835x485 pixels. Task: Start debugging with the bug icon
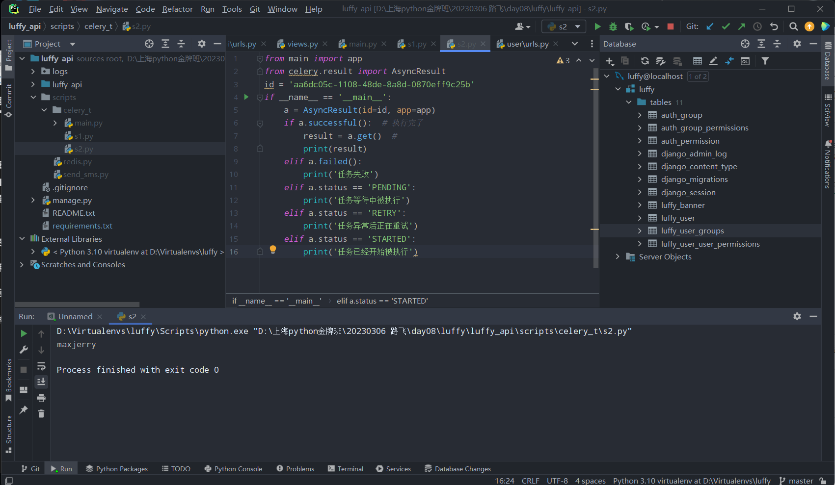pos(613,26)
